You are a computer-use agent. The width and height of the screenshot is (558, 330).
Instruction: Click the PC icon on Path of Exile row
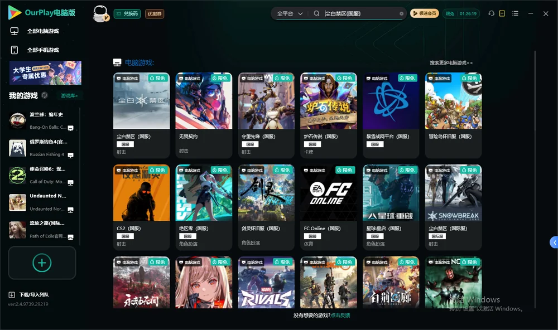(70, 237)
